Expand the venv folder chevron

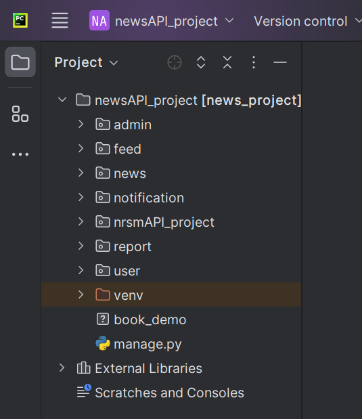pos(81,294)
